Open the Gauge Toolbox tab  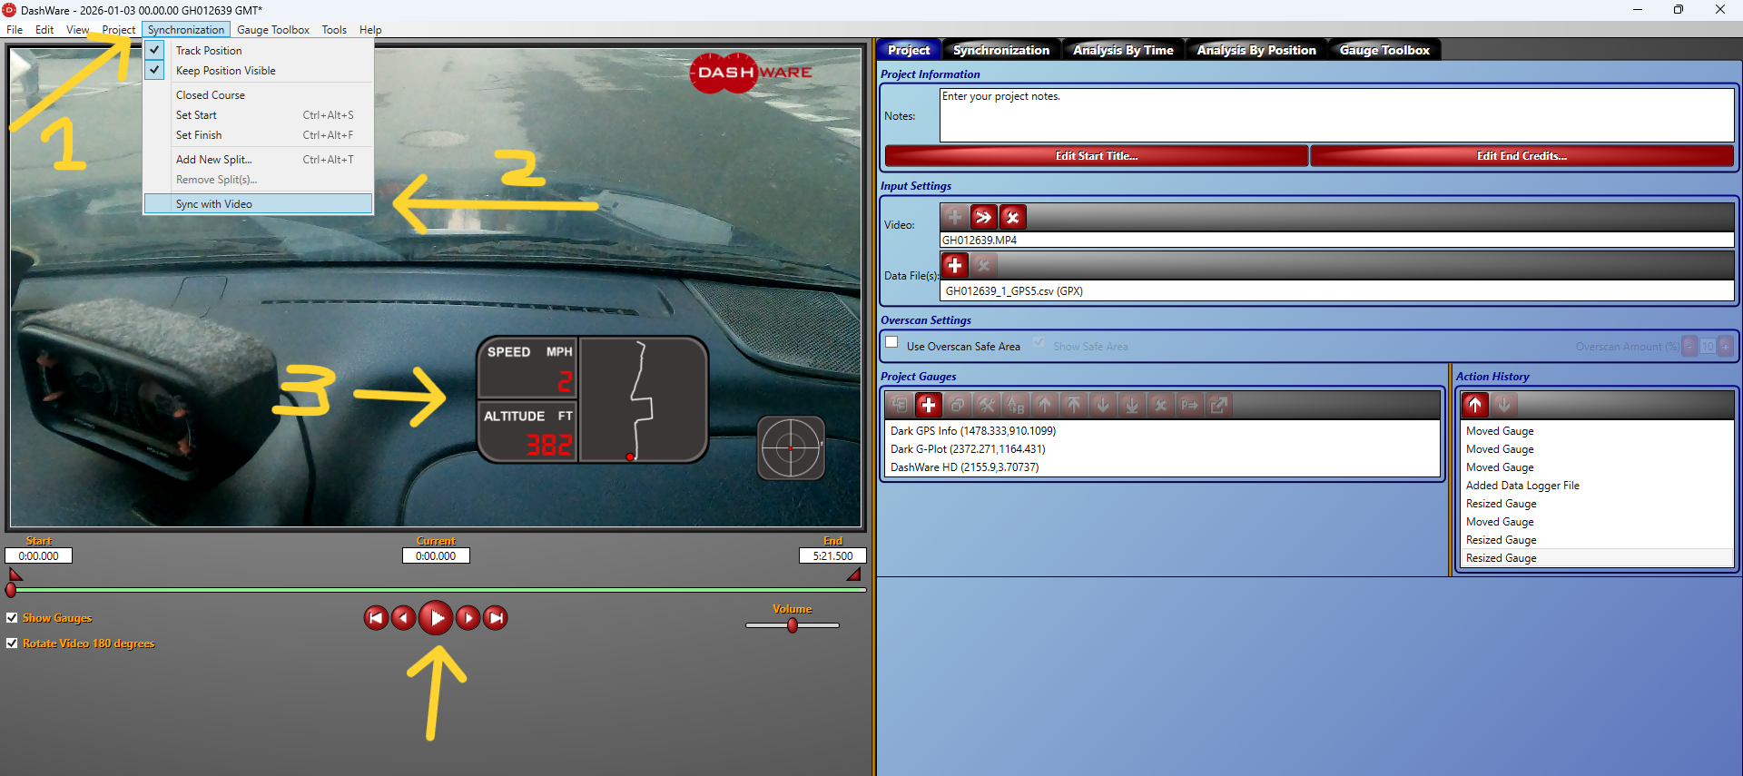click(x=1384, y=50)
